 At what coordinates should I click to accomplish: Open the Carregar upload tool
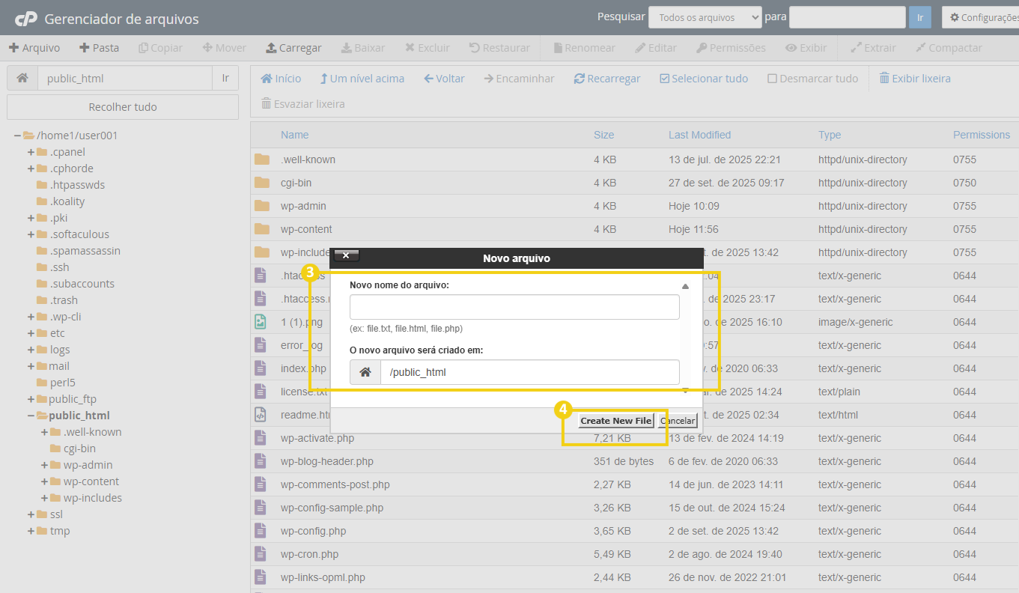(x=293, y=48)
